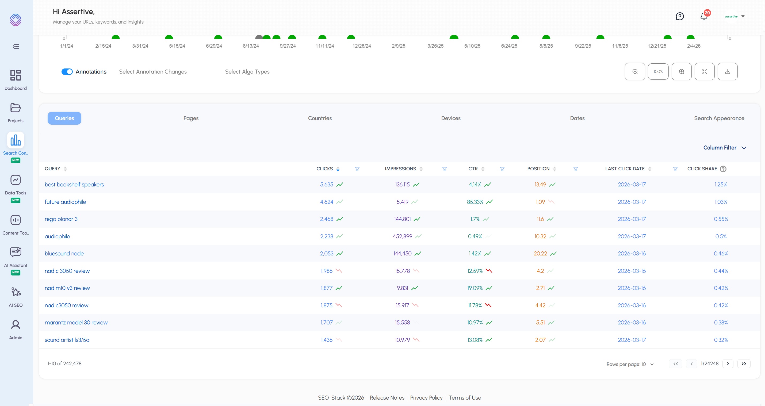Collapse the sidebar menu toggle
This screenshot has height=406, width=765.
(x=16, y=47)
